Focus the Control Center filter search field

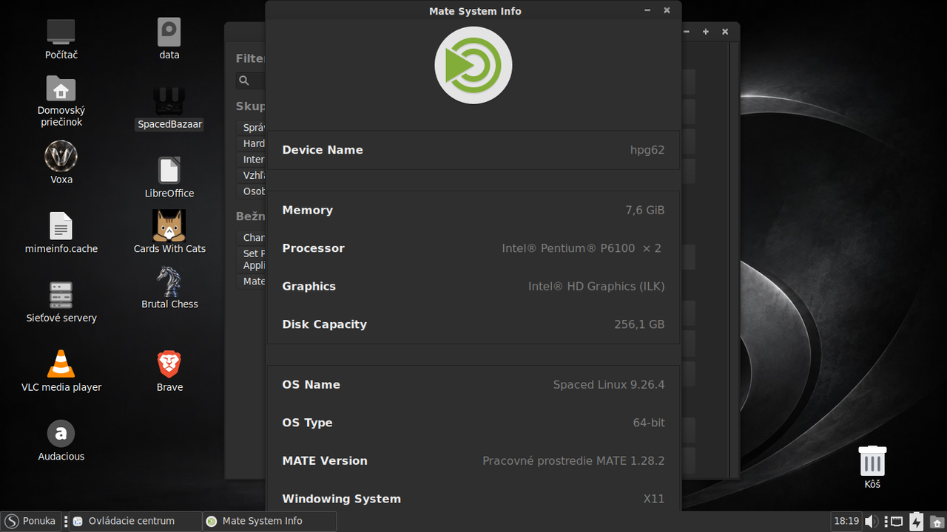pos(251,81)
